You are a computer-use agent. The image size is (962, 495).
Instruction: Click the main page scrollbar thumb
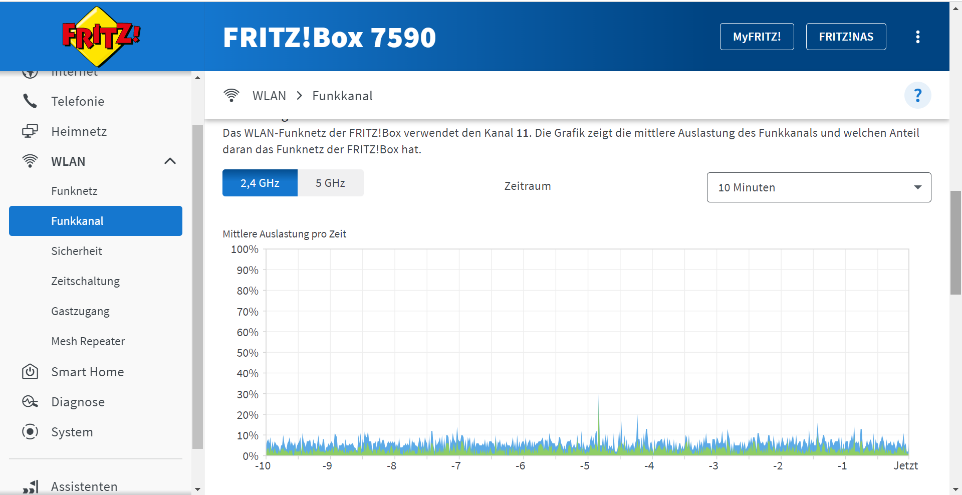[x=955, y=242]
